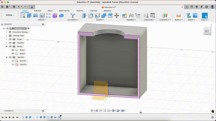Activate the Select tool
216x121 pixels.
click(205, 16)
